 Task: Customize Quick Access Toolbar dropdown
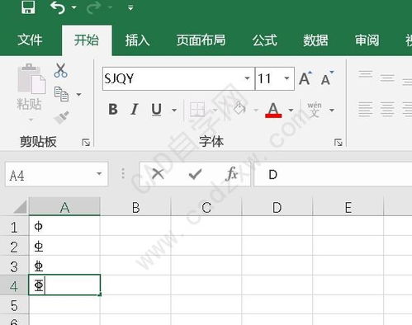130,7
